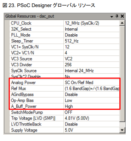
Task: Select the A_Buff_Power row label
Action: click(24, 106)
